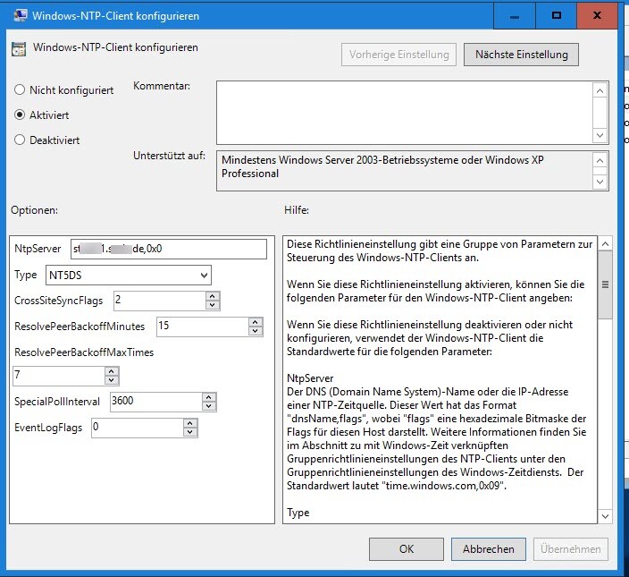This screenshot has height=577, width=629.
Task: Click the Type heading in help text
Action: (298, 513)
